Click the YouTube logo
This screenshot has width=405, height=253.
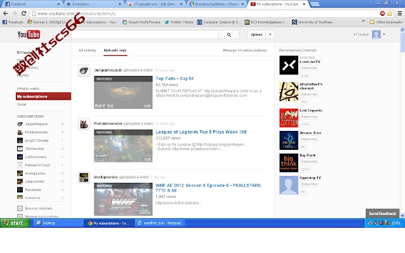[x=28, y=34]
